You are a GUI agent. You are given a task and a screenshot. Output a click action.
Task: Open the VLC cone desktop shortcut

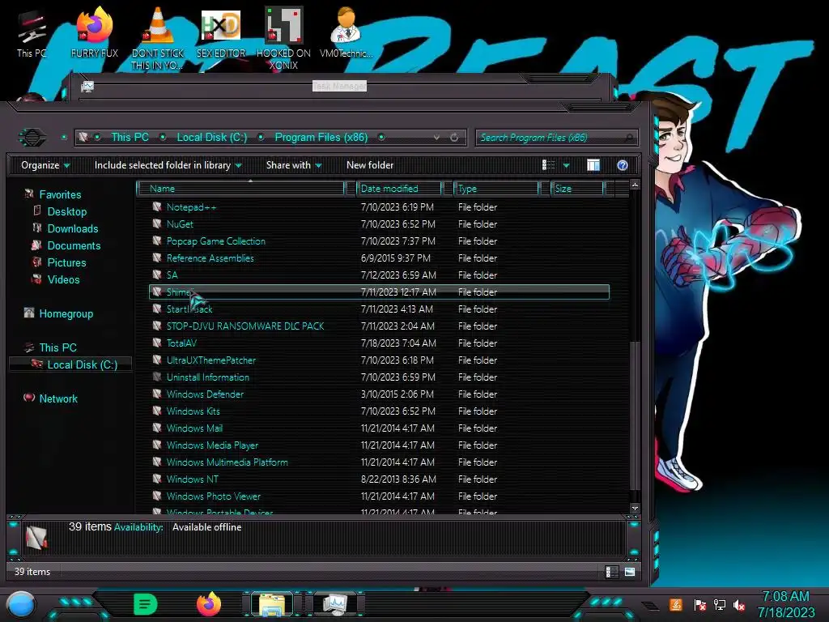[158, 38]
